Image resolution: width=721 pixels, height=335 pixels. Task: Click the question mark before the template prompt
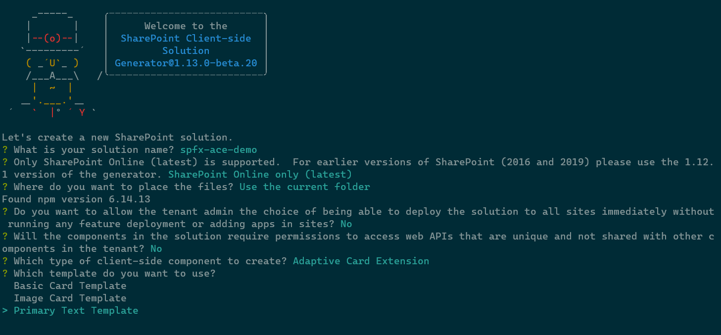[x=5, y=274]
